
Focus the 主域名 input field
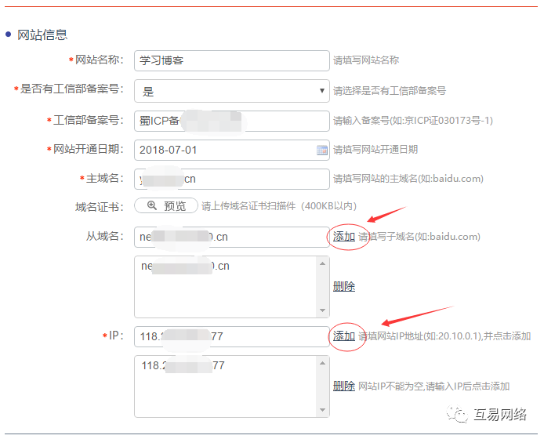coord(232,179)
